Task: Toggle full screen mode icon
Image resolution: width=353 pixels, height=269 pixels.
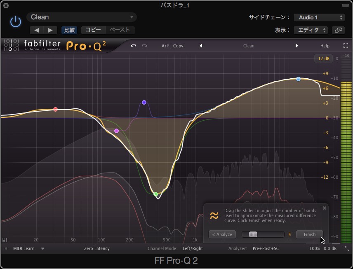Action: point(346,46)
